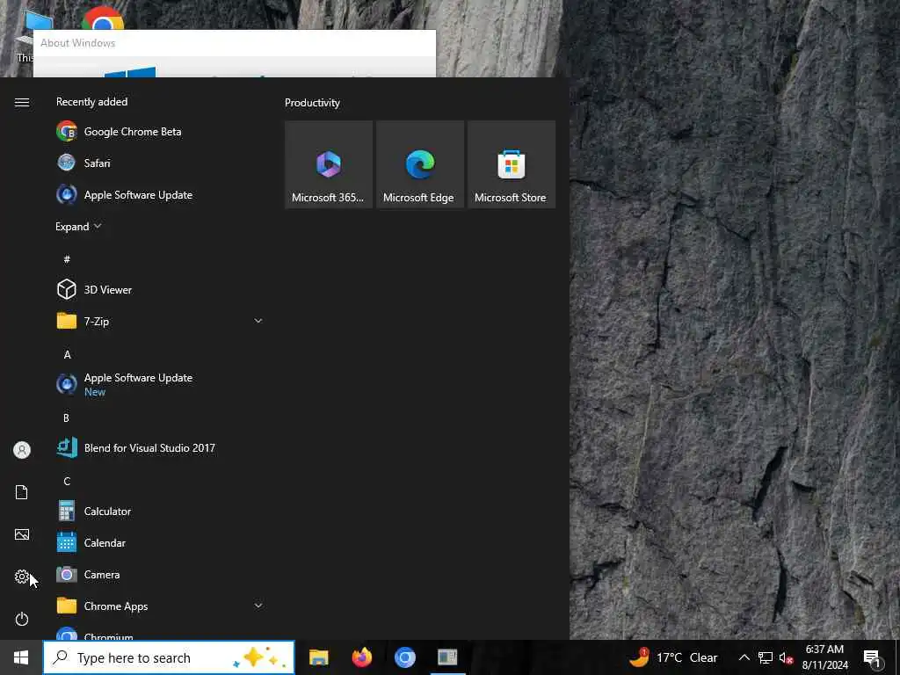Expand Start menu hamburger navigation
Image resolution: width=900 pixels, height=675 pixels.
coord(22,102)
